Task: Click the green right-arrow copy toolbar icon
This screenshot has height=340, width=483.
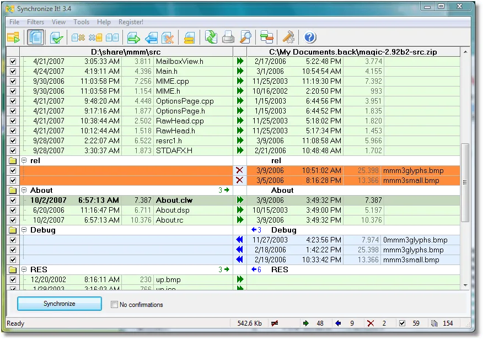Action: click(x=134, y=37)
